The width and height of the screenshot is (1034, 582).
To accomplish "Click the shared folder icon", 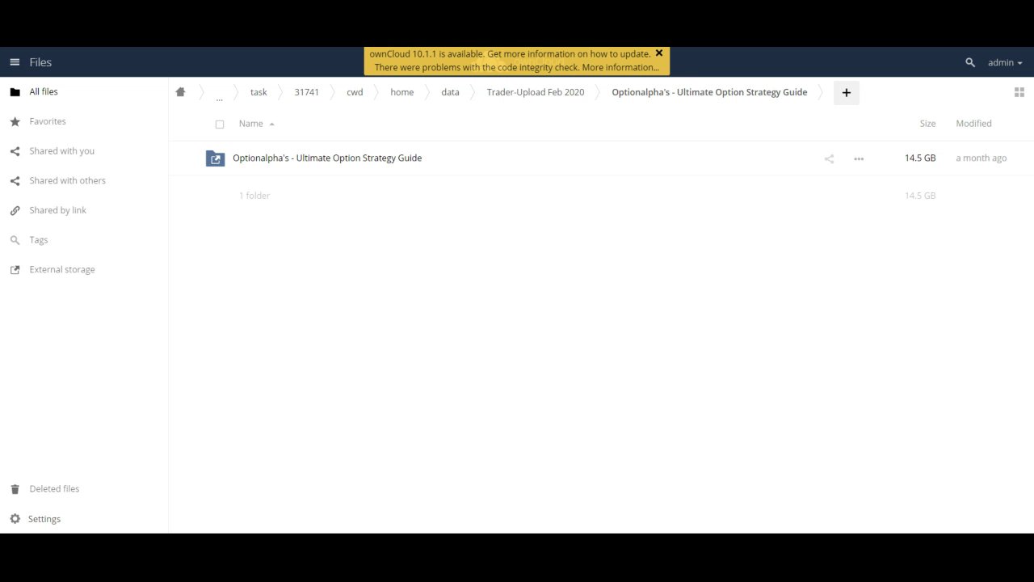I will (x=215, y=158).
